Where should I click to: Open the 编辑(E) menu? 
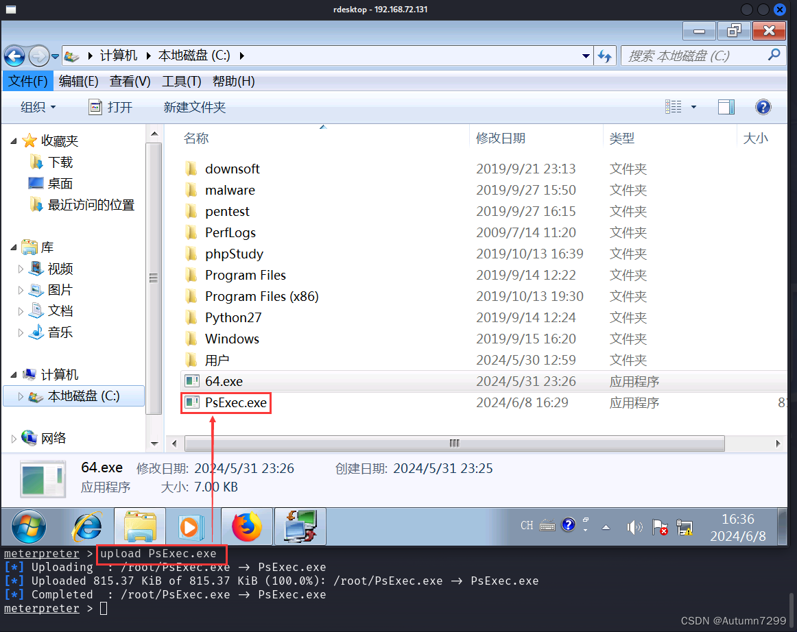78,82
